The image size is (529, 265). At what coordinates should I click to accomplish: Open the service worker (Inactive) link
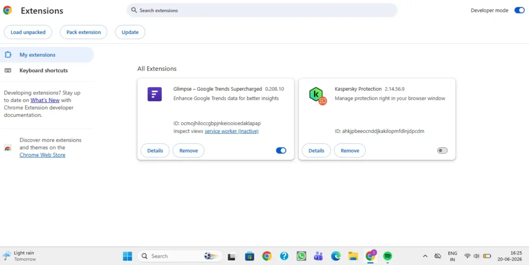tap(231, 131)
